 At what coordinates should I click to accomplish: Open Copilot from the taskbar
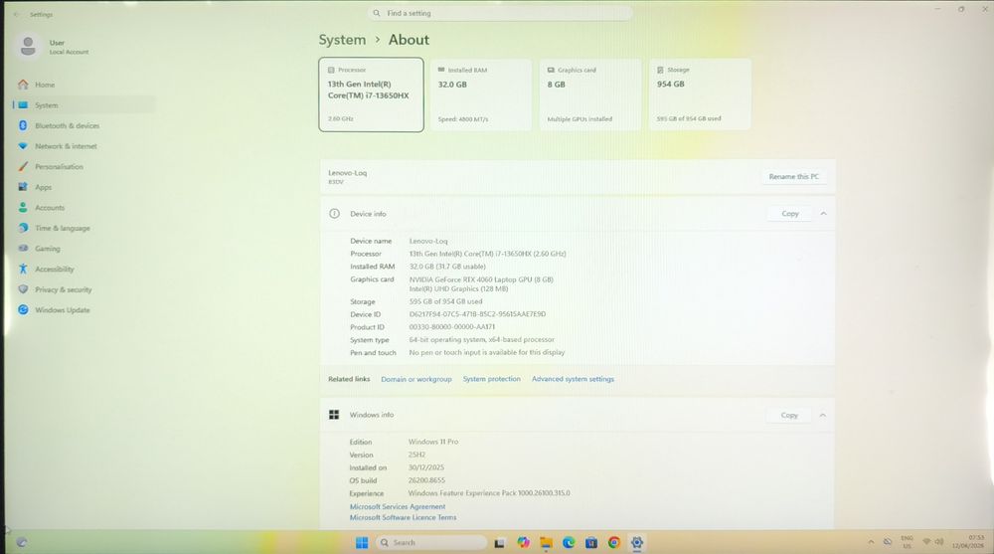click(523, 543)
